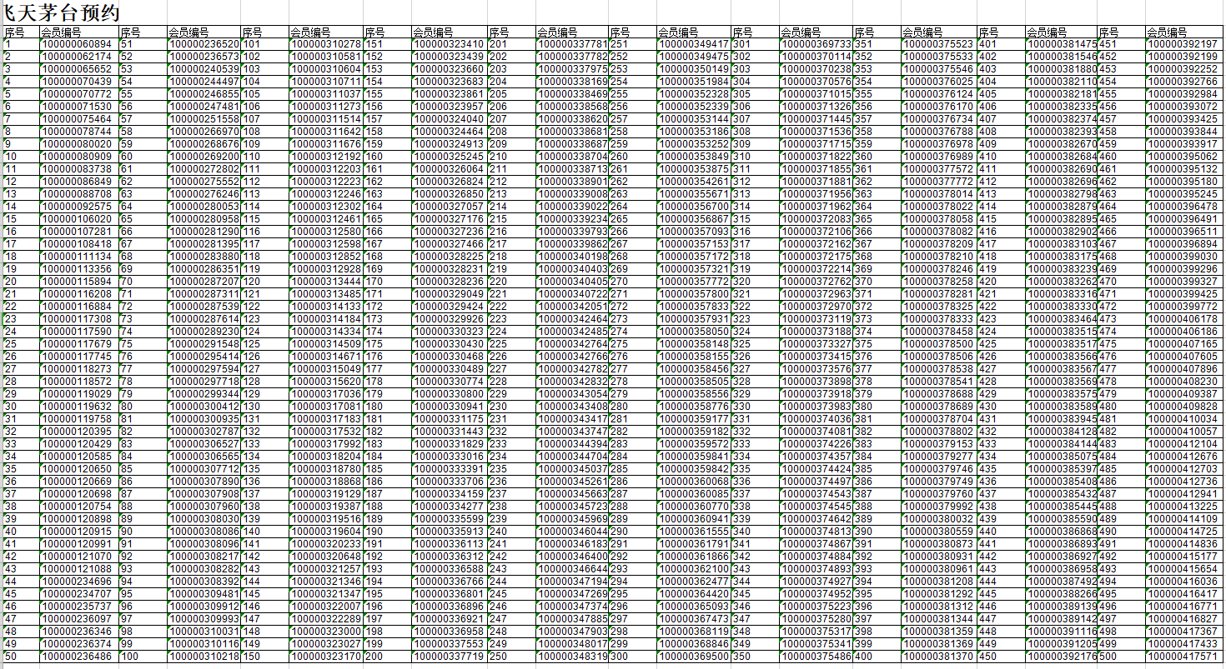The width and height of the screenshot is (1226, 669).
Task: Click member number 100000381370
Action: [x=938, y=657]
